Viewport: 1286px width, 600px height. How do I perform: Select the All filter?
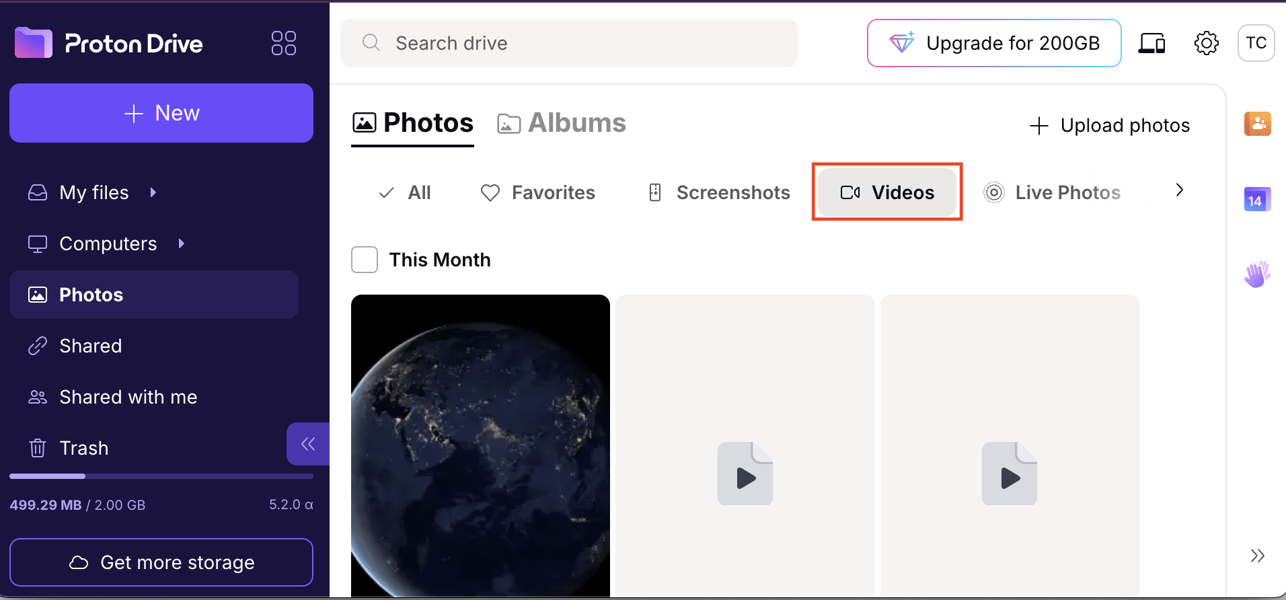405,193
